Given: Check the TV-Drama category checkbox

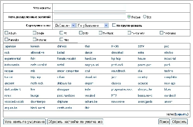Looking at the screenshot, I should (x=162, y=33).
